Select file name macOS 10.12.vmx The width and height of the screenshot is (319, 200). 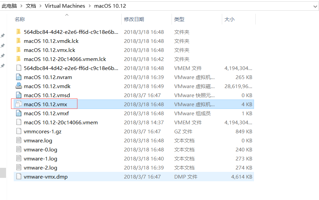[45, 105]
